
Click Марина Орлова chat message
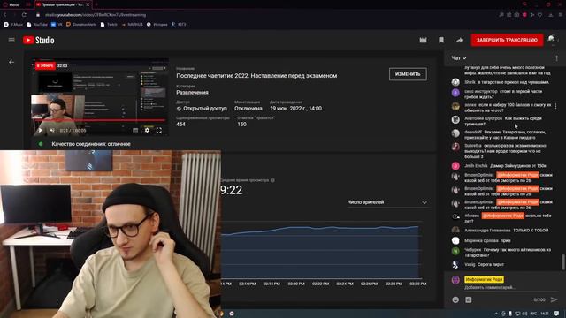click(x=487, y=240)
